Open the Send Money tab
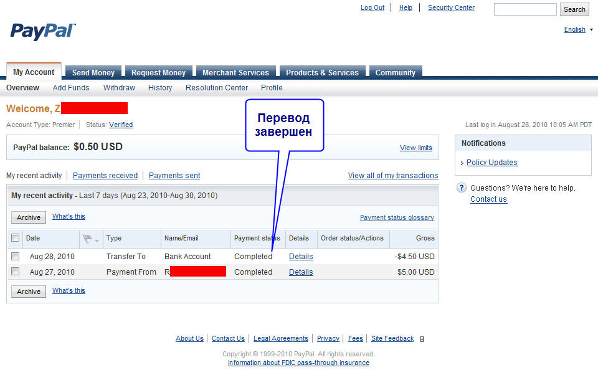 click(93, 72)
